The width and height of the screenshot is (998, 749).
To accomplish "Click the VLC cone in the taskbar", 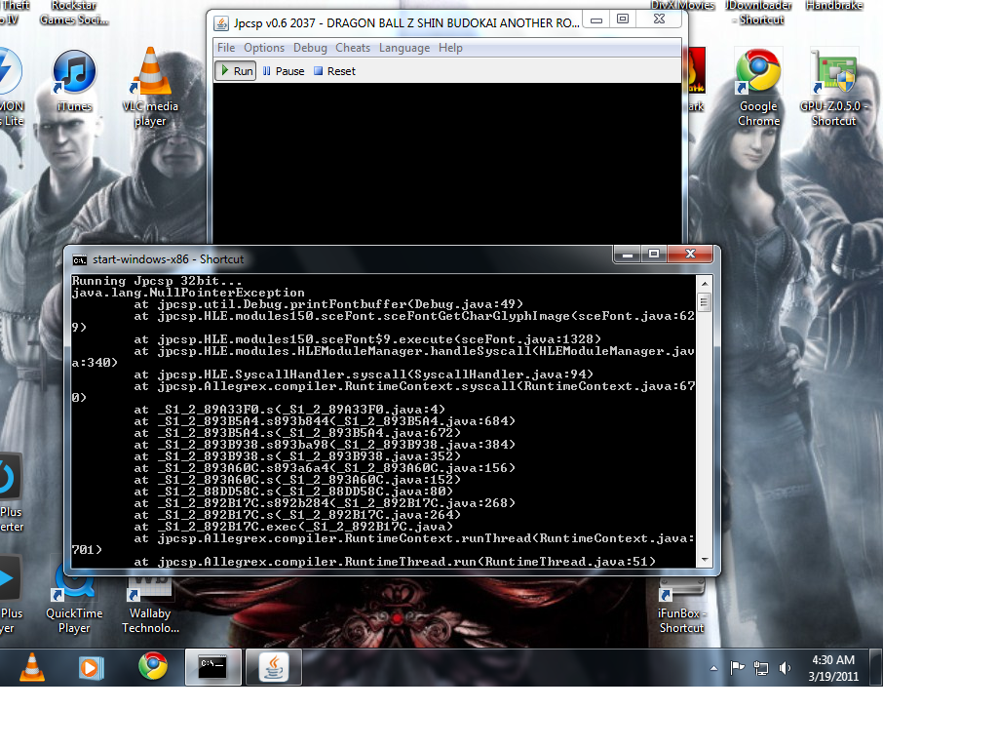I will [x=32, y=667].
